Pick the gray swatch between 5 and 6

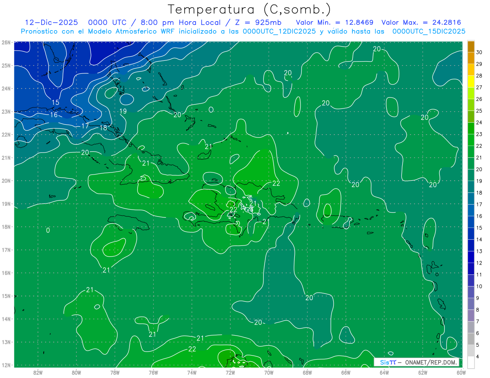(x=471, y=339)
